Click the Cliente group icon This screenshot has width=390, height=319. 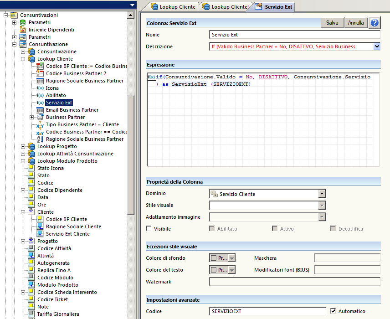tap(31, 212)
